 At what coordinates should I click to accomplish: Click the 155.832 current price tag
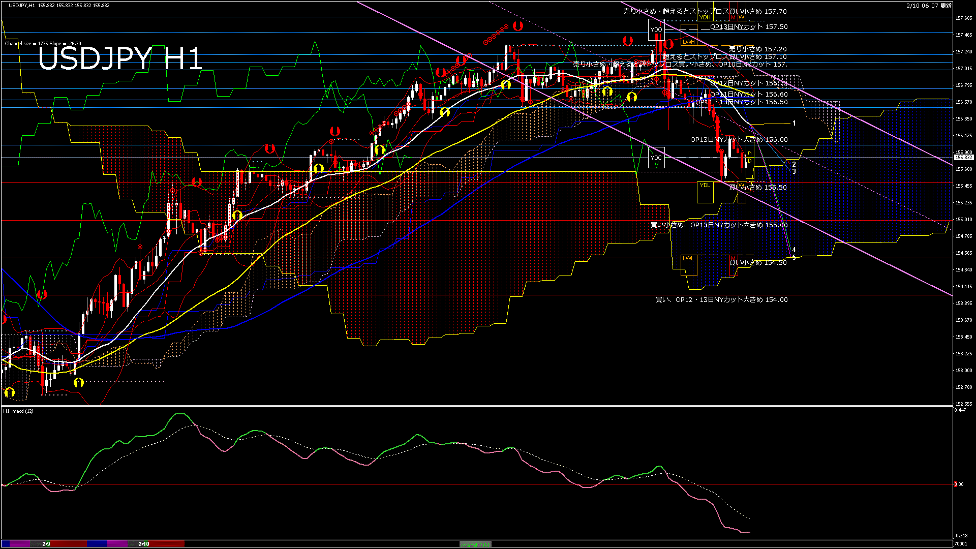click(x=963, y=158)
